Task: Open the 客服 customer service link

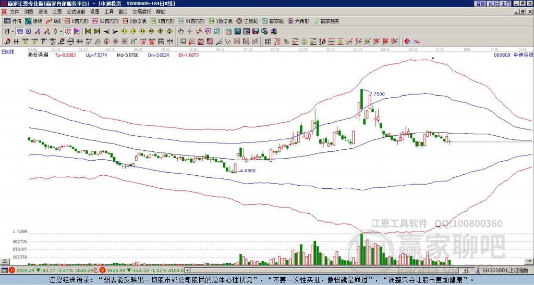Action: (x=480, y=4)
